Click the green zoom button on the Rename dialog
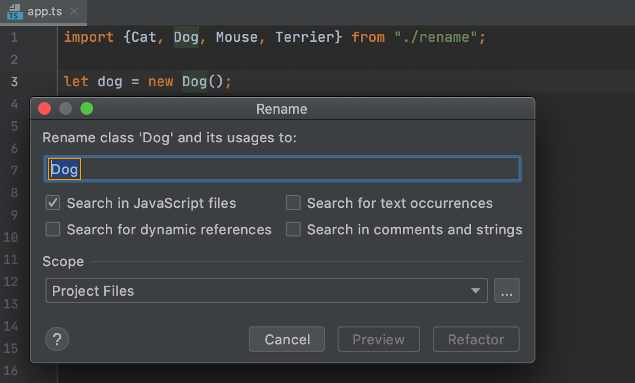635x383 pixels. pos(86,109)
